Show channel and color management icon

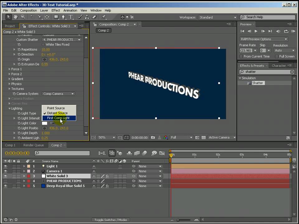point(166,137)
